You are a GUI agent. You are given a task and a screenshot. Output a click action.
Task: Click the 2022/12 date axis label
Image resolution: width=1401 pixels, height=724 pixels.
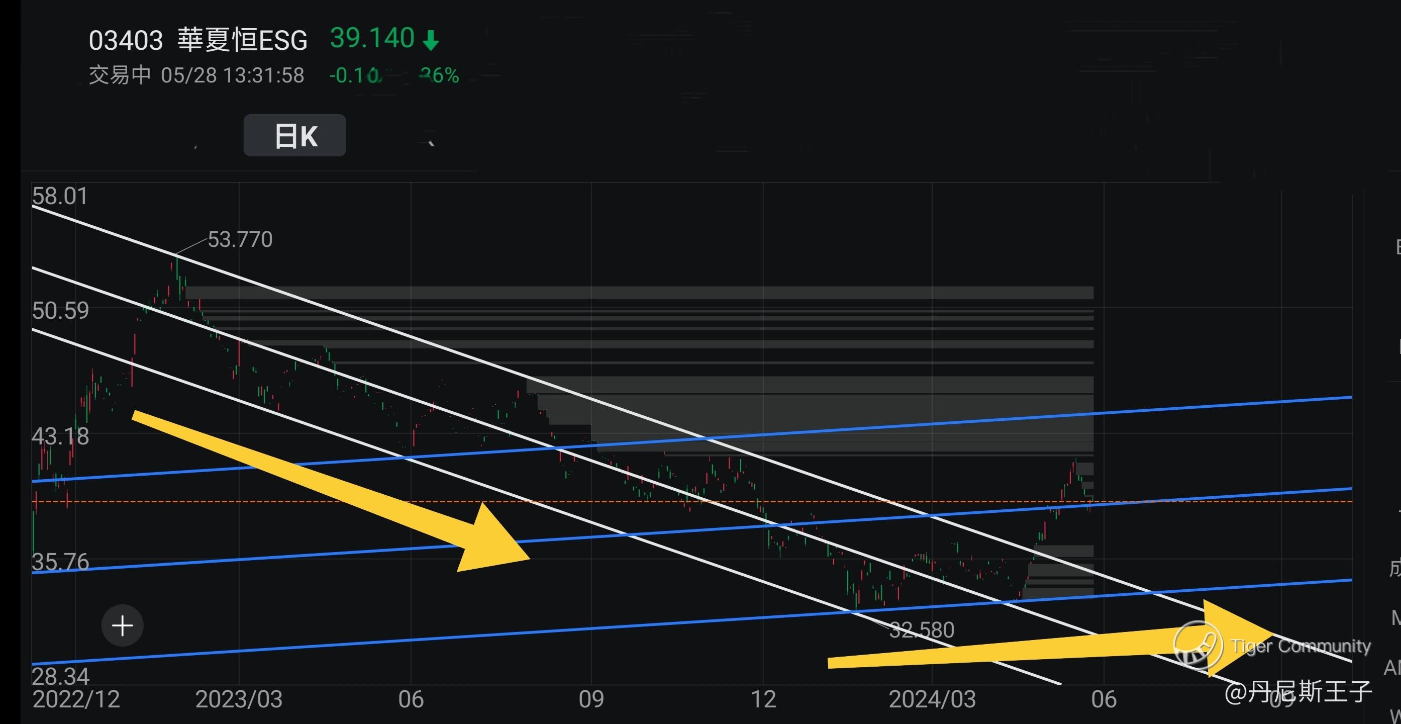[x=76, y=699]
